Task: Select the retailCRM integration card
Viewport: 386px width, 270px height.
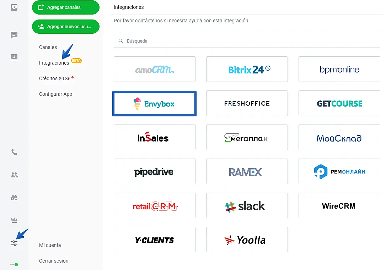Action: (x=155, y=205)
